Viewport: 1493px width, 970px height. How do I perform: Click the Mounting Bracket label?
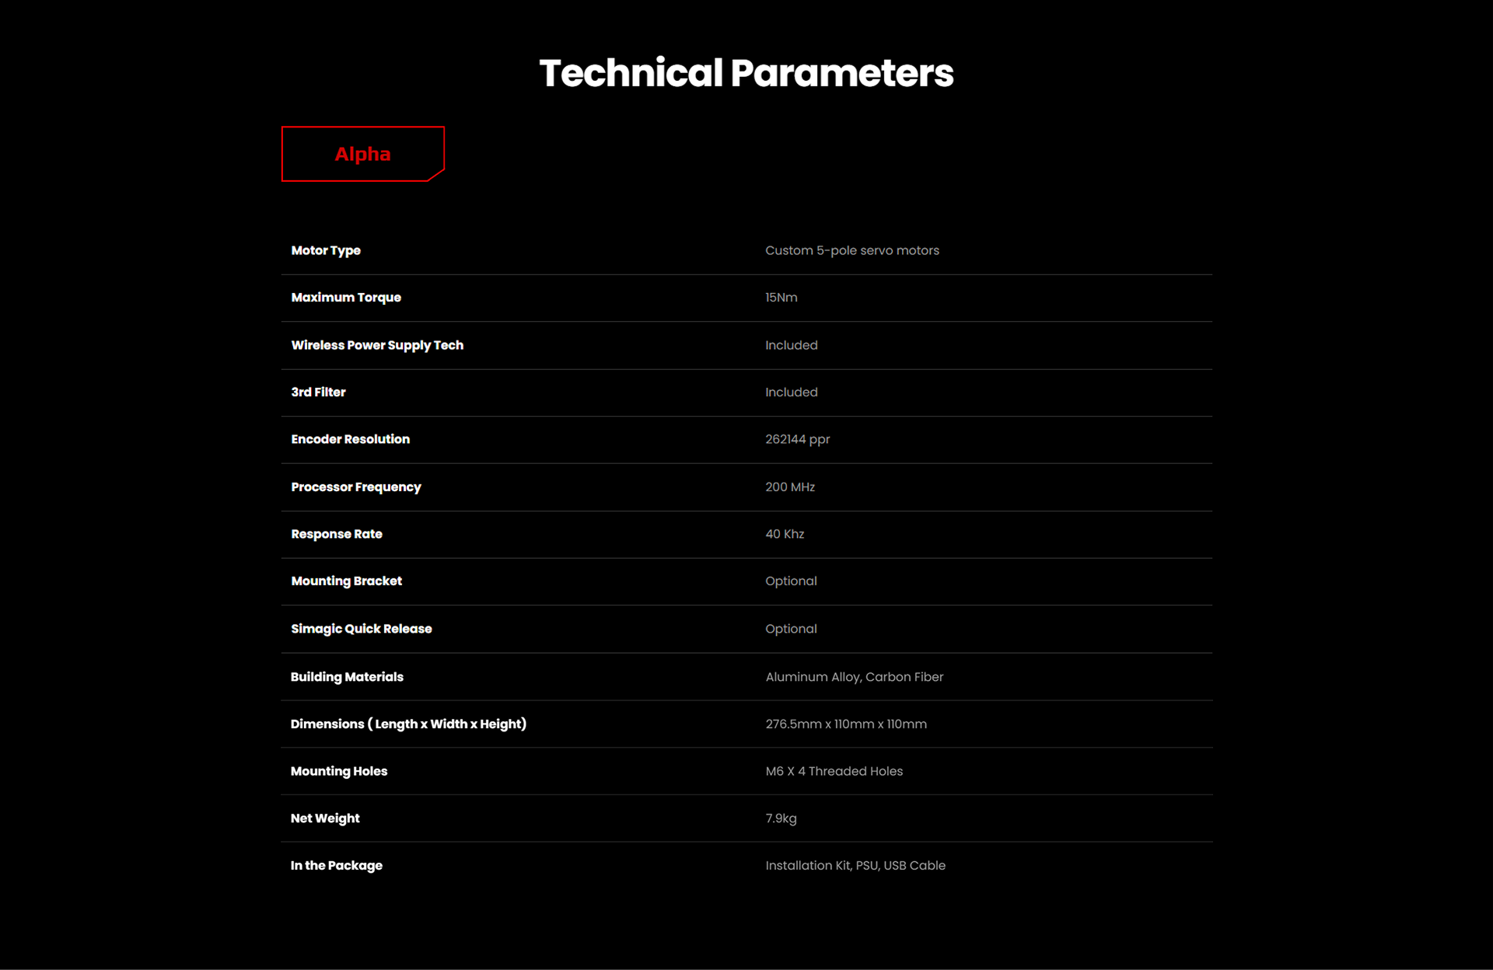click(x=346, y=581)
